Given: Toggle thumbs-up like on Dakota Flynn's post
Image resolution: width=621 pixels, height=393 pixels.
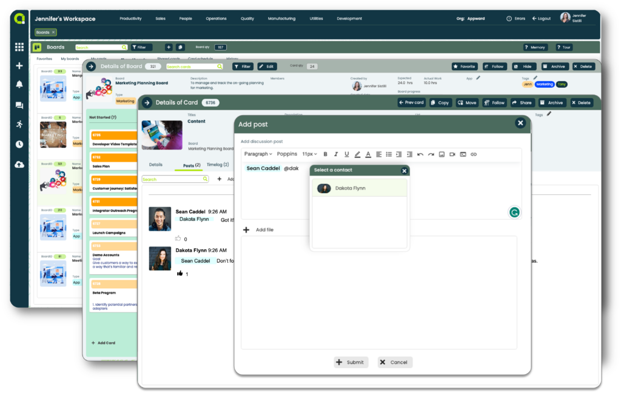Looking at the screenshot, I should pos(180,274).
